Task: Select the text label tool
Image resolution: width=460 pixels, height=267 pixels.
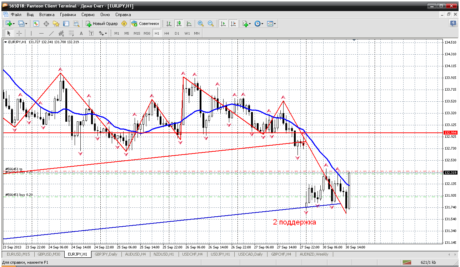Action: (x=91, y=33)
